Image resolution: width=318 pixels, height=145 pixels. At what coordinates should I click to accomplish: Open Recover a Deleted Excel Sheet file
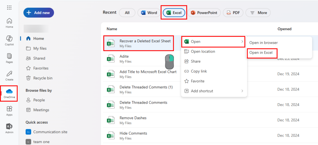145,41
